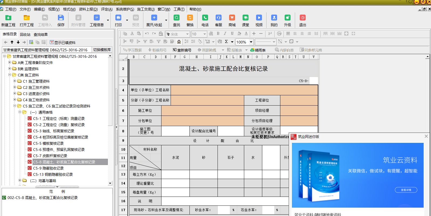Move table down with the down arrow
431x216 pixels.
[x=18, y=42]
